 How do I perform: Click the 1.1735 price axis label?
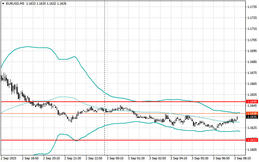pos(252,7)
